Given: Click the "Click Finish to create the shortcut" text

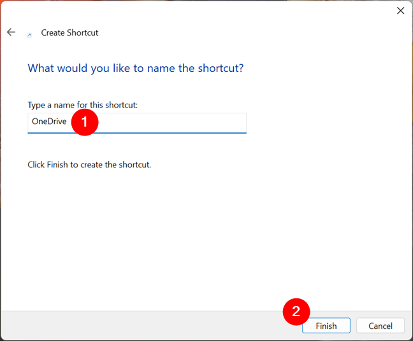Looking at the screenshot, I should pyautogui.click(x=89, y=165).
